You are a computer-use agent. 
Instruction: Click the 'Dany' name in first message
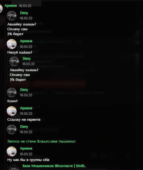24,13
